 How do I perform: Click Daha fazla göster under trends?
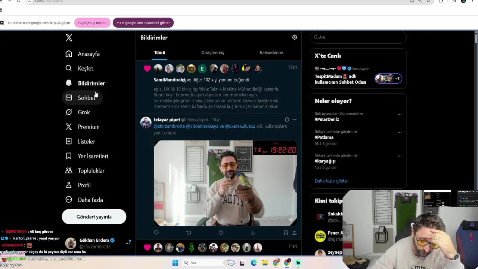pos(331,181)
